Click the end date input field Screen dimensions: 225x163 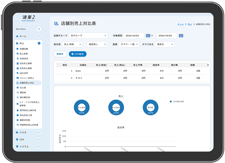(167, 36)
